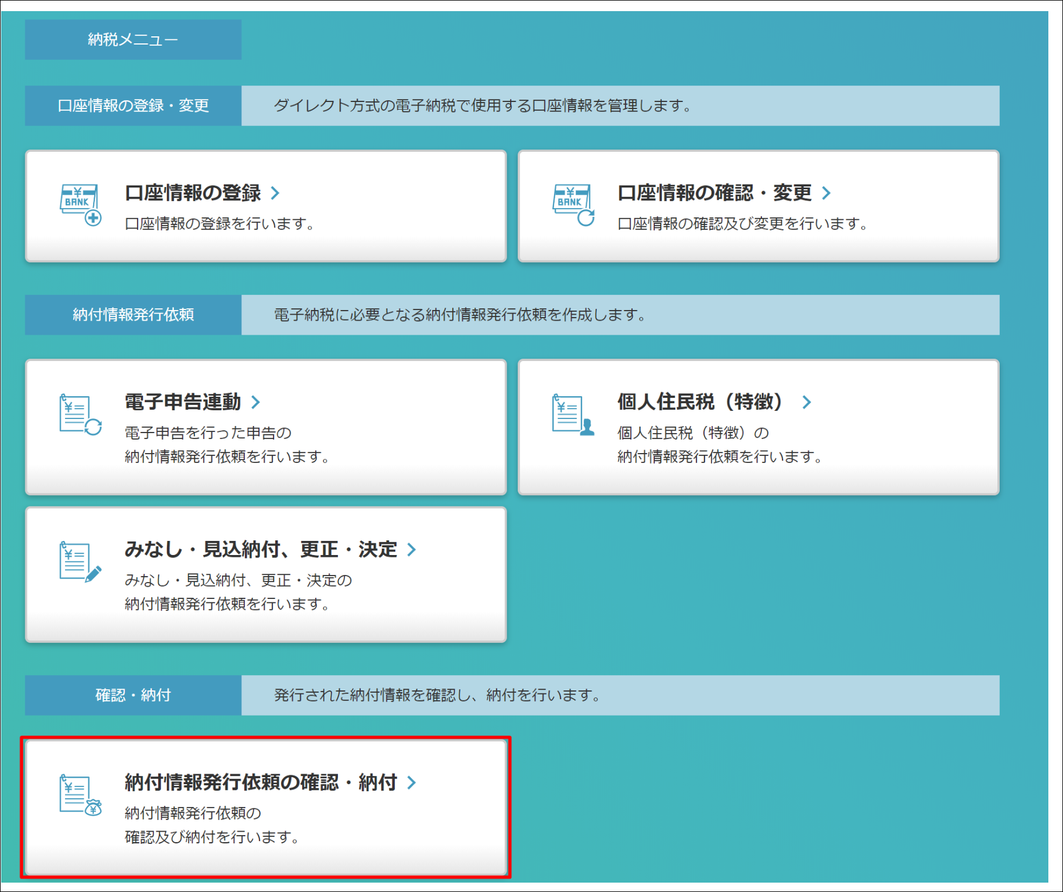The height and width of the screenshot is (892, 1063).
Task: Click text ダイレクト方式の電子納税で使用する口座情報を管理します。
Action: 483,105
